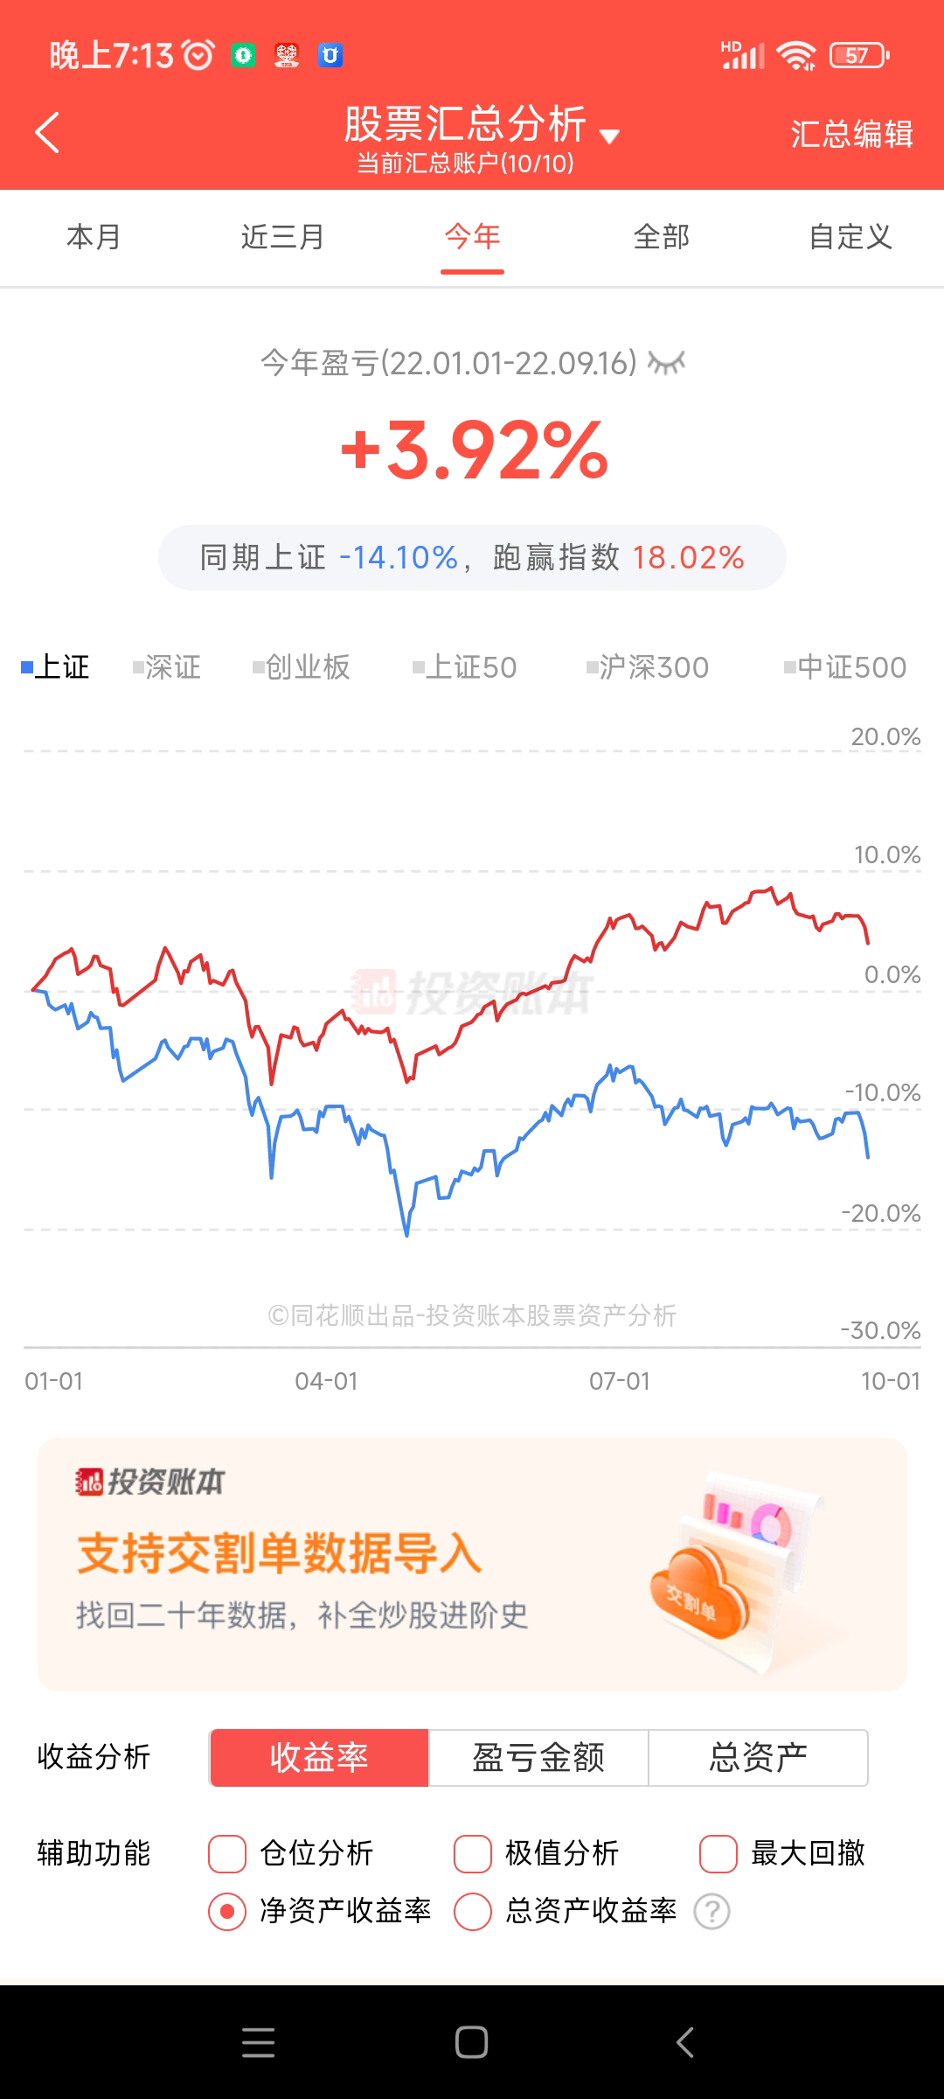Tap the alarm clock status icon
Viewport: 944px width, 2099px height.
(198, 55)
